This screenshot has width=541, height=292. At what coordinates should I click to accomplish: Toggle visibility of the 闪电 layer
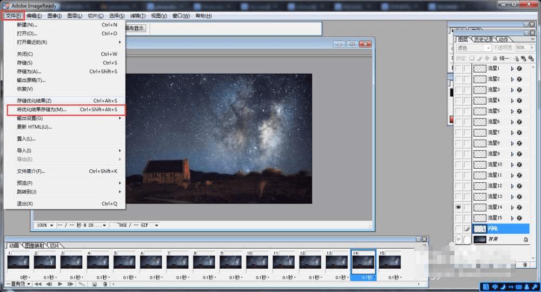pyautogui.click(x=459, y=229)
